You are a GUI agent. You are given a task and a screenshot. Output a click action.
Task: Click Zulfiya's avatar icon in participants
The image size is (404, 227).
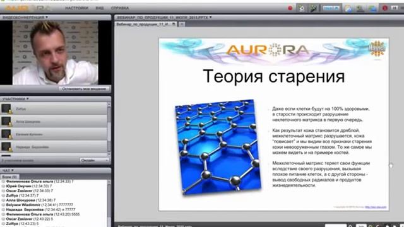(6, 109)
